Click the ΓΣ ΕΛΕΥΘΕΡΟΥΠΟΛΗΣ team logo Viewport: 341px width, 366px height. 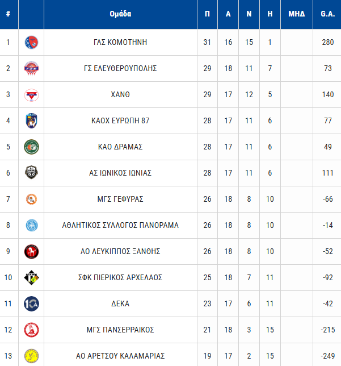tap(31, 68)
